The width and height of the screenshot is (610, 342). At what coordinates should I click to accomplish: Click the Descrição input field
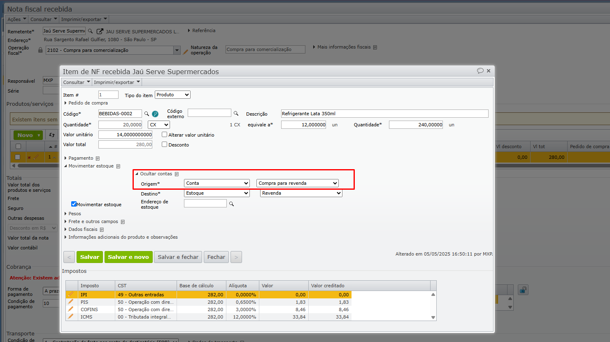[384, 114]
